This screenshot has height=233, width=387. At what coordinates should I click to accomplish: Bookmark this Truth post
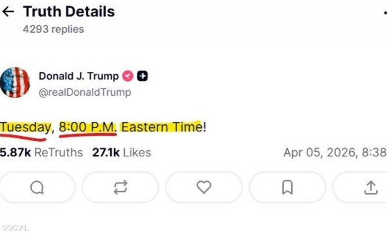coord(287,187)
